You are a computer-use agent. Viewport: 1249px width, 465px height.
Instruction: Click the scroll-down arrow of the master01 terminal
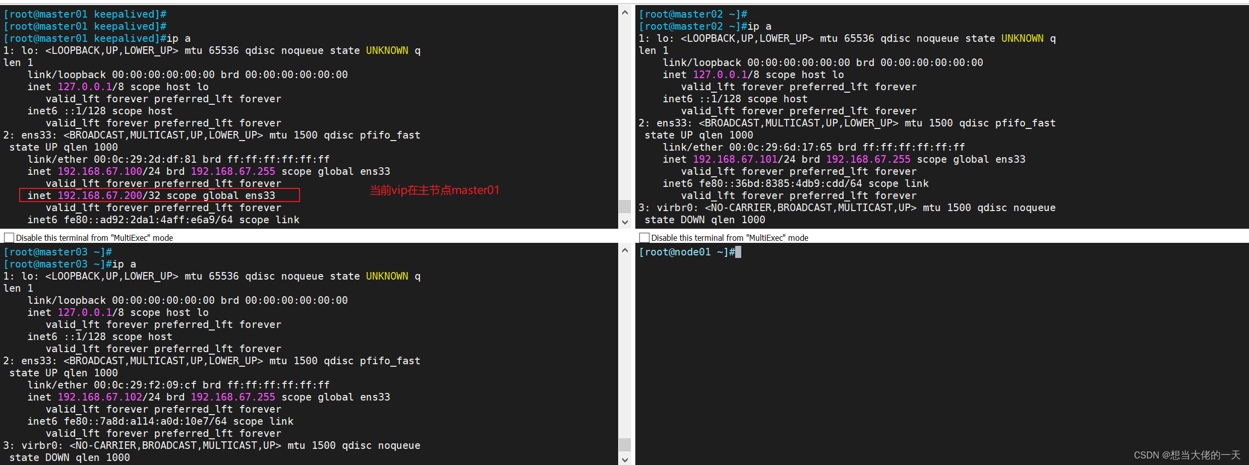click(x=625, y=222)
